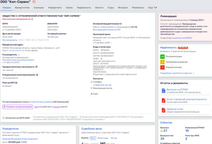Screen dimensions: 212x144
Task: Click the Банкротство events count 35
Action: click(162, 139)
